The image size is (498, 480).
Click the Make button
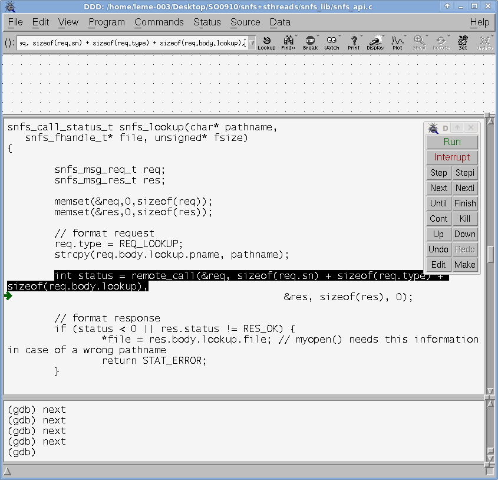[464, 265]
